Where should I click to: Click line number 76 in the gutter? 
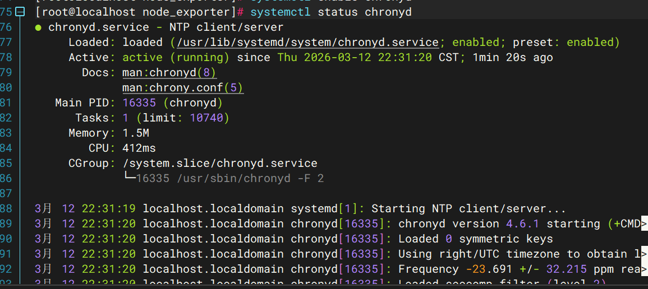[6, 27]
